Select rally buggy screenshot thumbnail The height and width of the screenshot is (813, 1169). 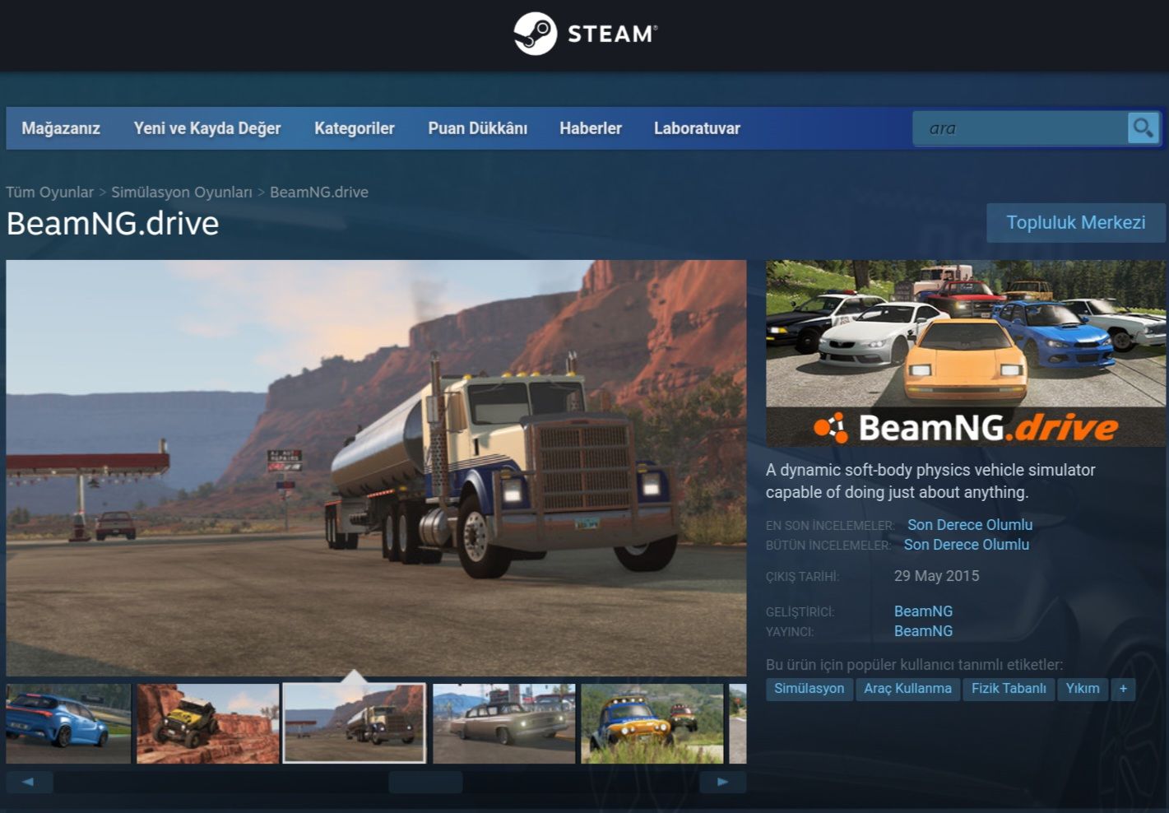(652, 723)
